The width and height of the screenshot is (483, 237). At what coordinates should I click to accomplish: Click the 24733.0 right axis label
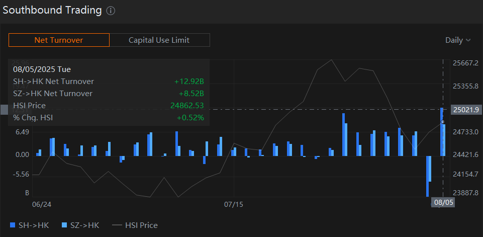pos(465,132)
